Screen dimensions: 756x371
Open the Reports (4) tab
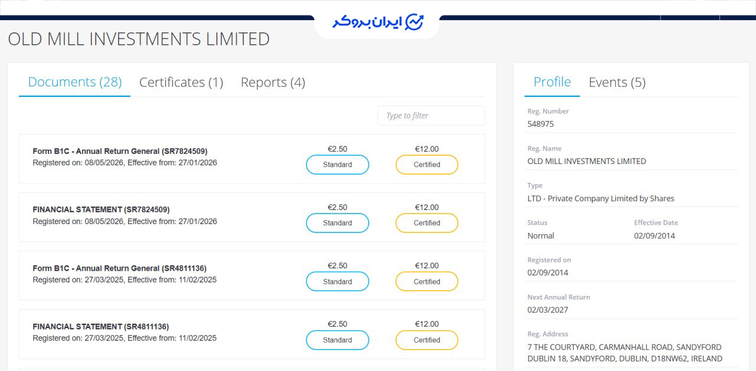tap(273, 82)
